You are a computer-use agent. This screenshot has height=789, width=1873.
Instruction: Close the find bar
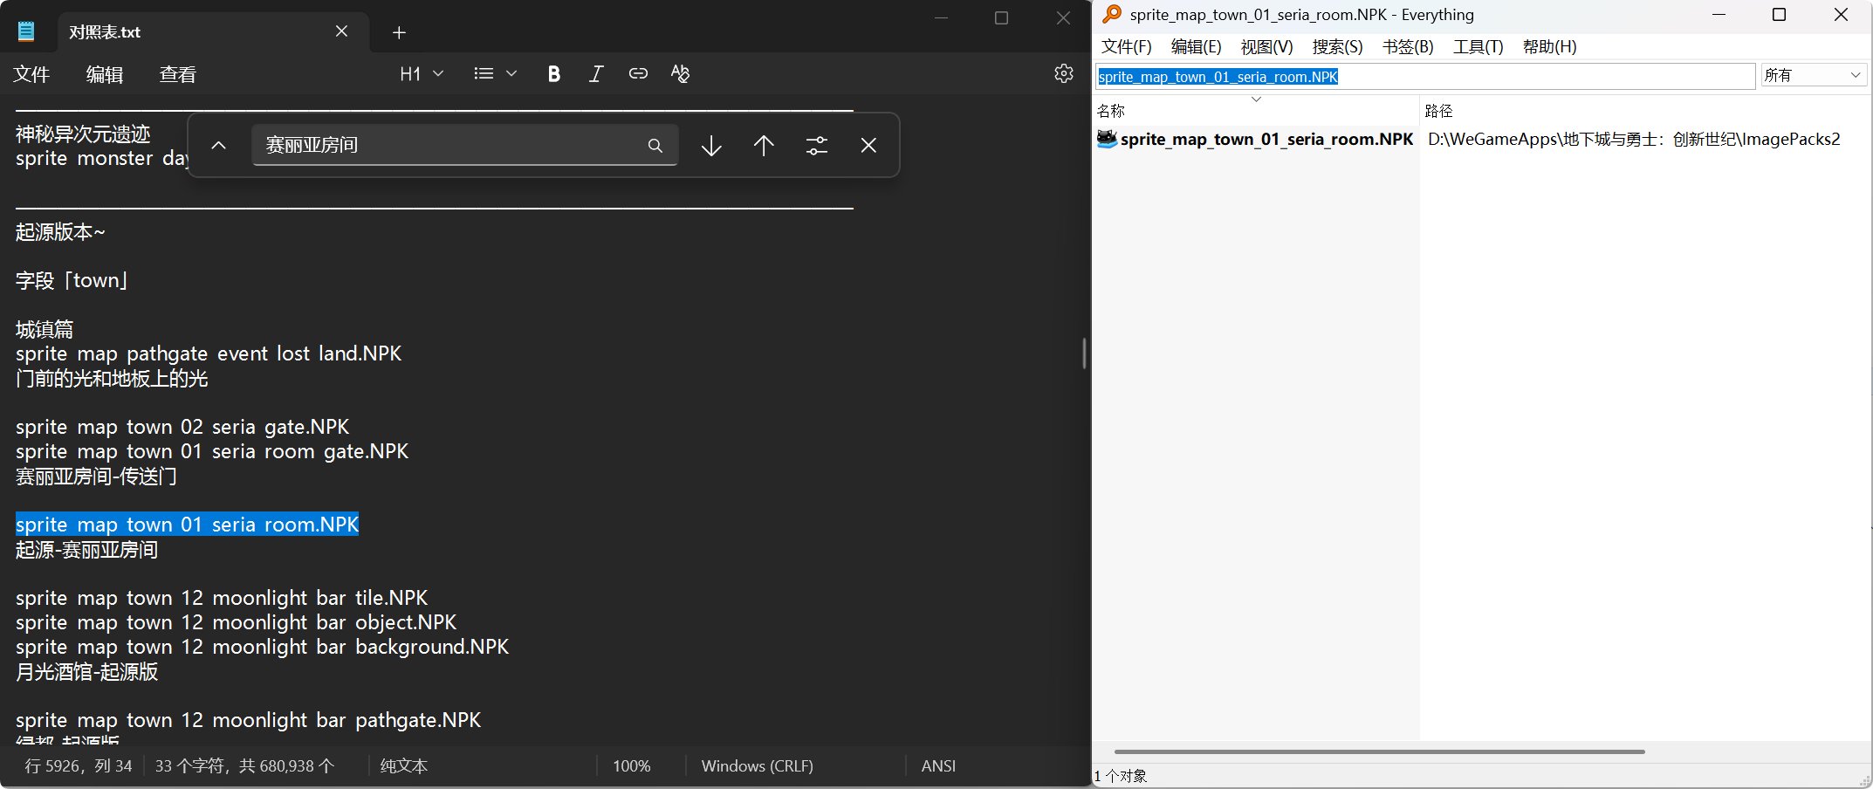click(x=868, y=146)
